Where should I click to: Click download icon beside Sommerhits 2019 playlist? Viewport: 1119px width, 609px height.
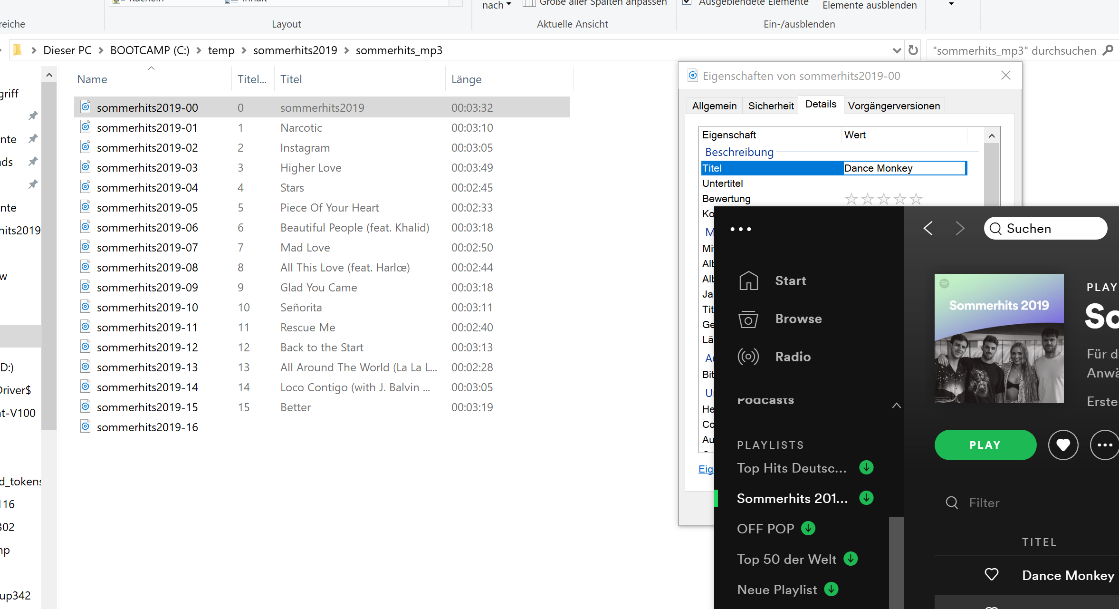pos(866,498)
